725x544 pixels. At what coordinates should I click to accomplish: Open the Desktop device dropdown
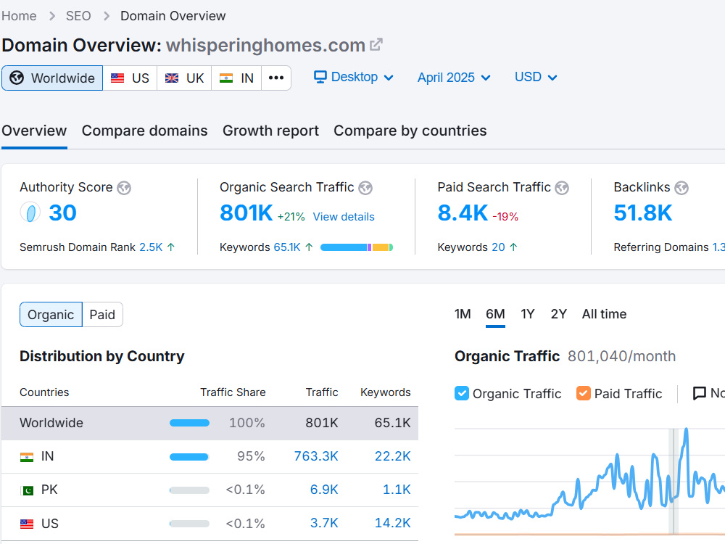click(x=354, y=77)
